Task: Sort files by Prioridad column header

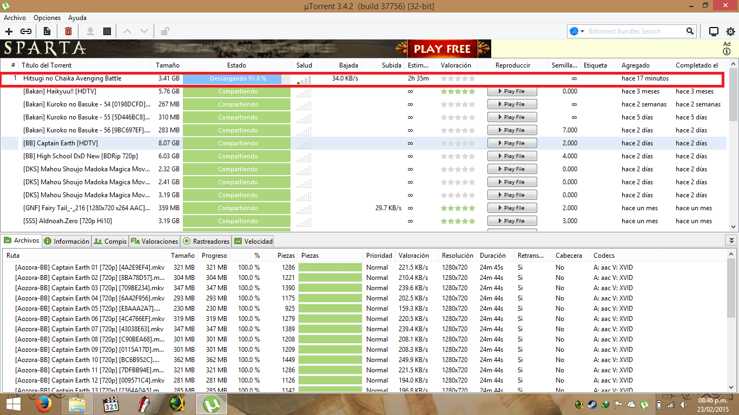Action: (379, 256)
